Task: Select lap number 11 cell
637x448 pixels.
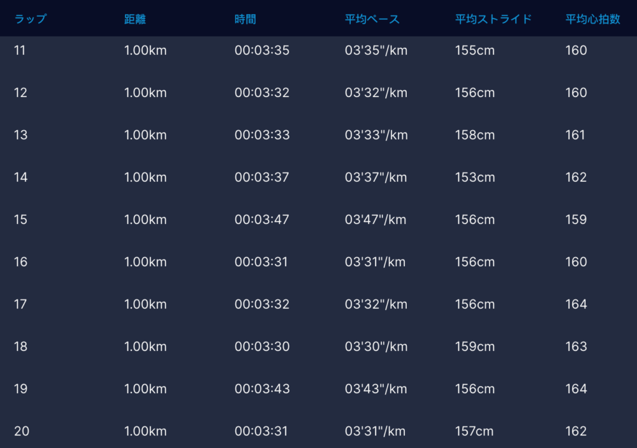Action: (x=20, y=50)
